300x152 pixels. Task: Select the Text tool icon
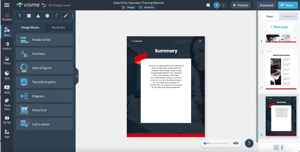pos(20,16)
